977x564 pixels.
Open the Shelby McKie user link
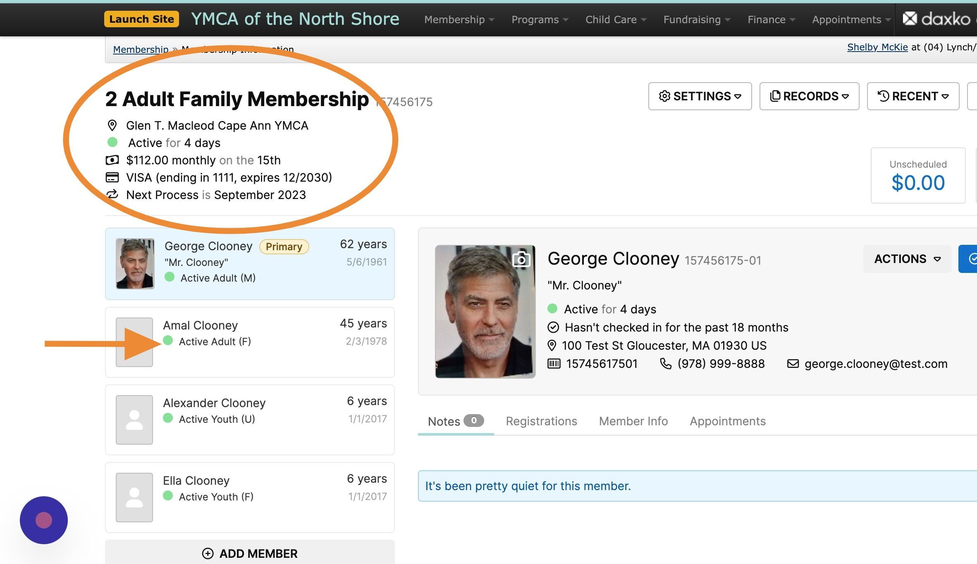click(877, 47)
